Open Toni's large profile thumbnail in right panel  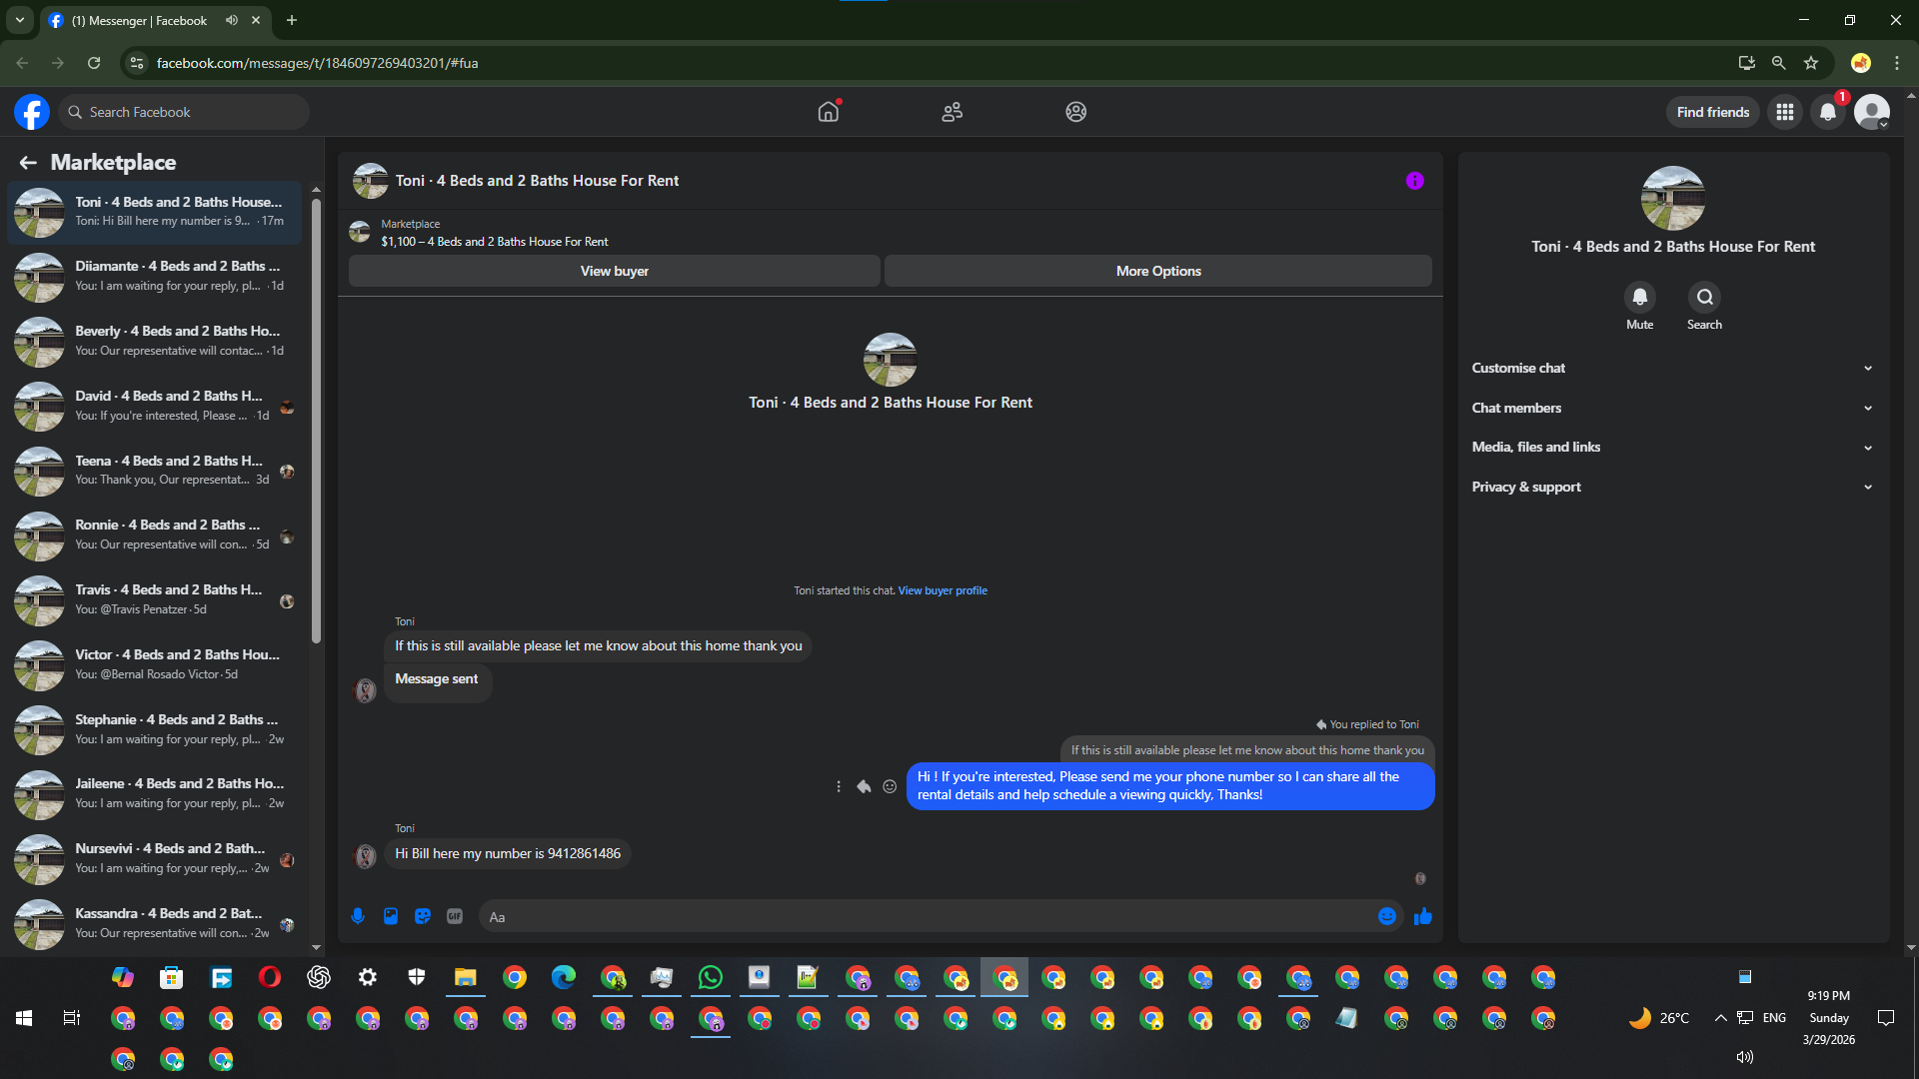tap(1673, 198)
